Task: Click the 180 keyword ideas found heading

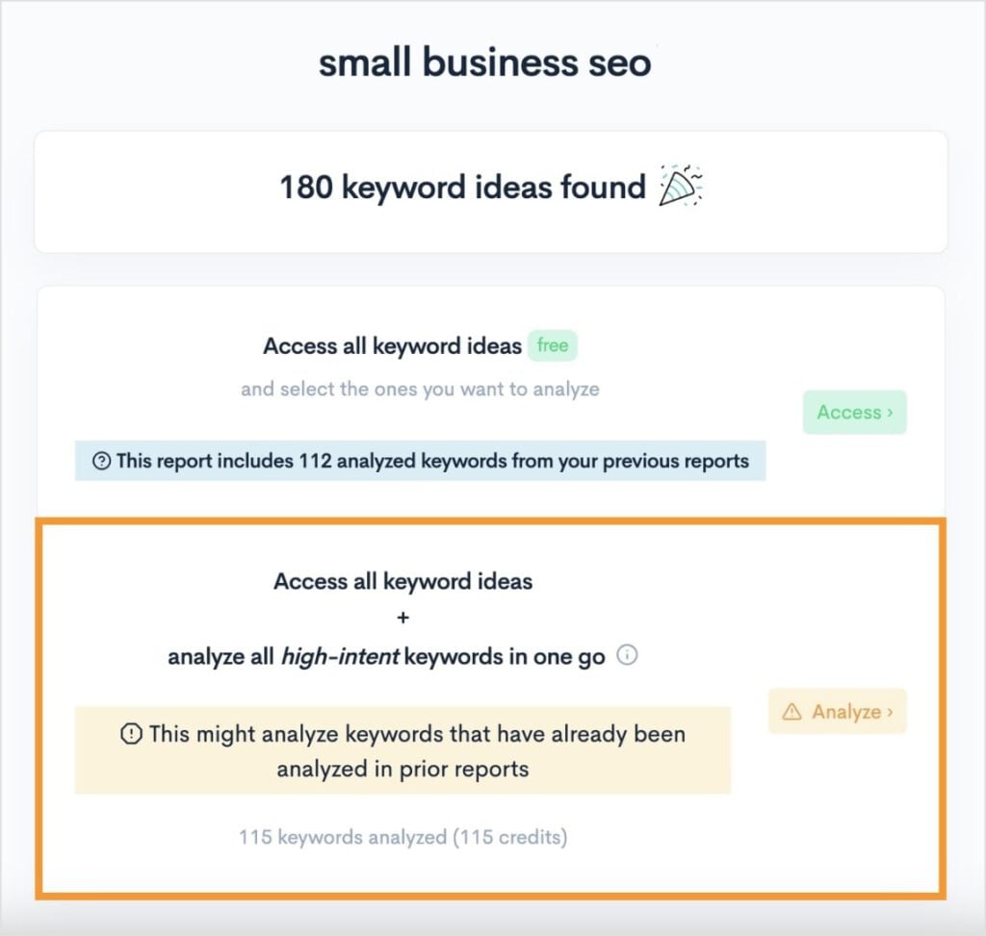Action: pyautogui.click(x=461, y=187)
